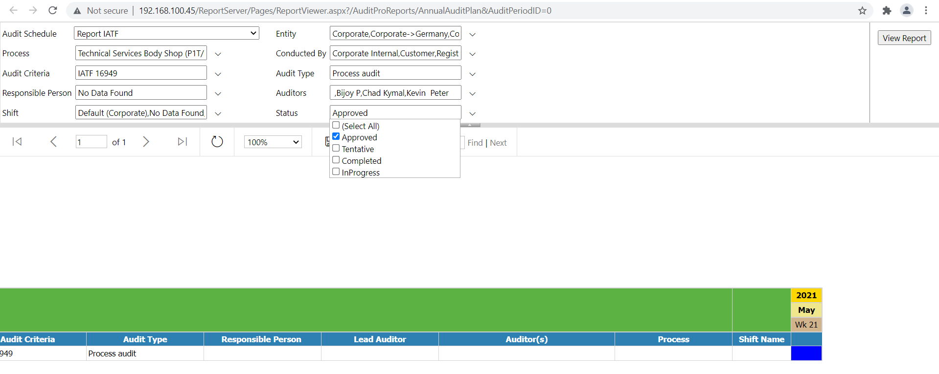Expand the Process parameter chevron

tap(218, 54)
